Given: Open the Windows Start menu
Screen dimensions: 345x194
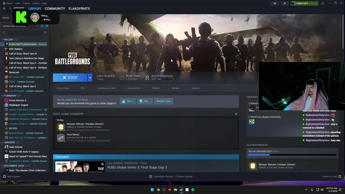Looking at the screenshot, I should [152, 190].
